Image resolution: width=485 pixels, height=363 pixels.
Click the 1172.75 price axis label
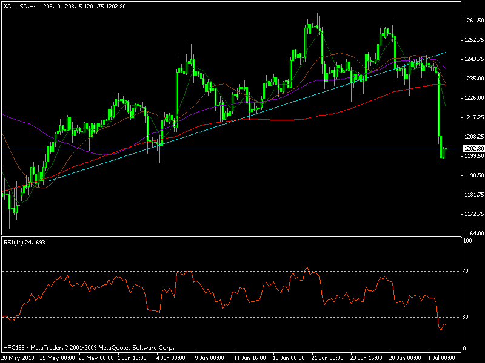[474, 214]
